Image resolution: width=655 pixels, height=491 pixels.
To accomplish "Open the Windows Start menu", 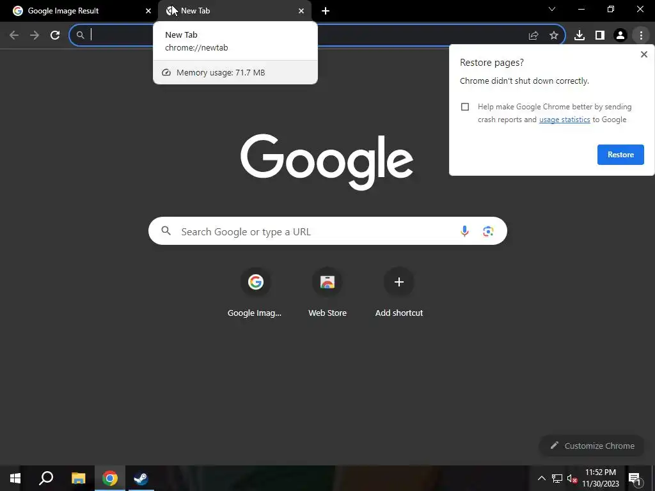I will (x=15, y=478).
